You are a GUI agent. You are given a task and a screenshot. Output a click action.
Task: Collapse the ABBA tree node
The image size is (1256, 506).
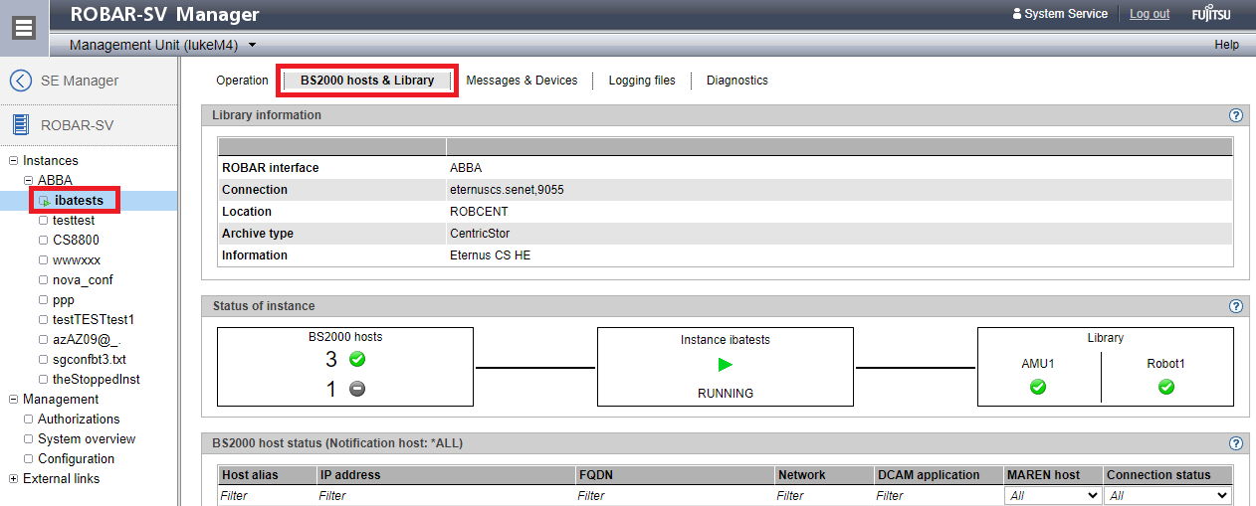28,181
